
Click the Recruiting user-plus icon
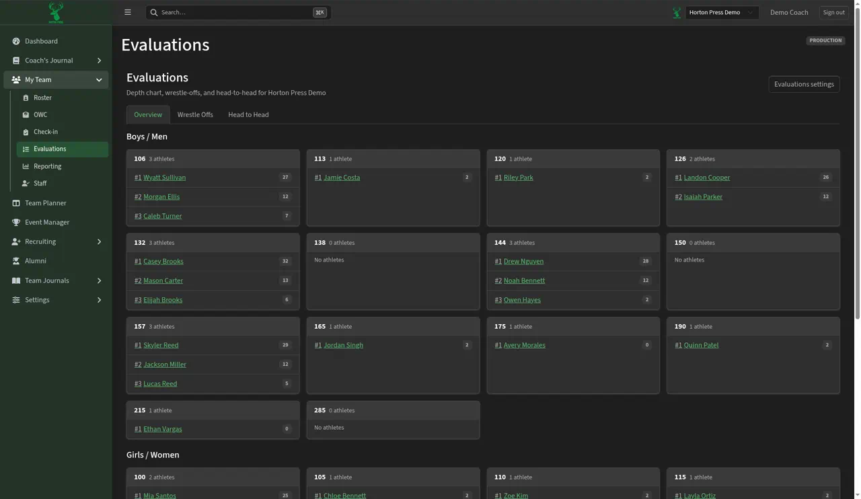16,242
